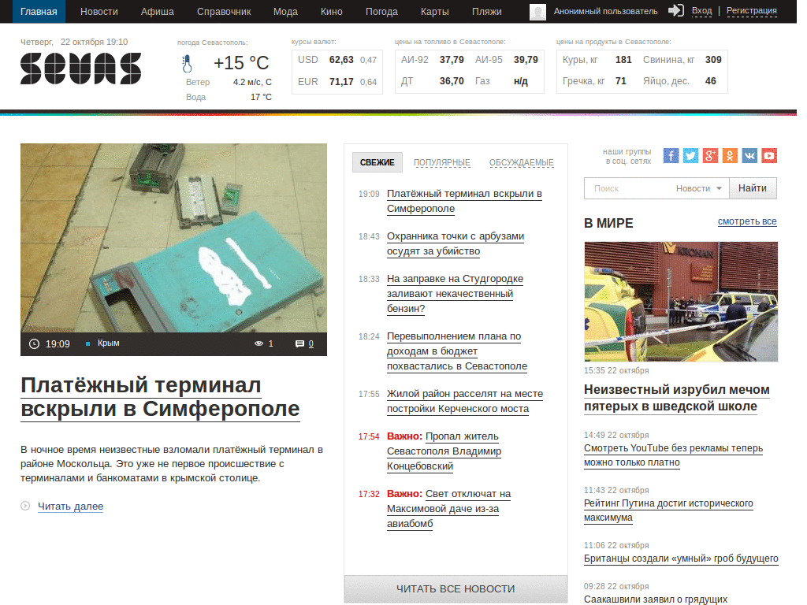Viewport: 807px width, 605px height.
Task: Open the Google Plus group icon
Action: (710, 155)
